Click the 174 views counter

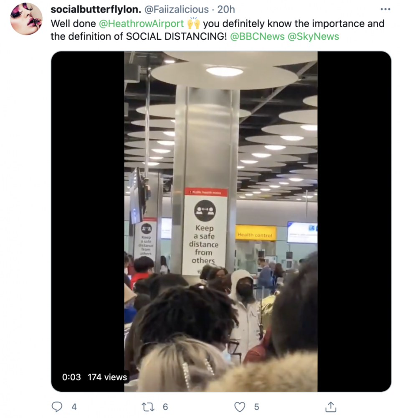point(107,377)
